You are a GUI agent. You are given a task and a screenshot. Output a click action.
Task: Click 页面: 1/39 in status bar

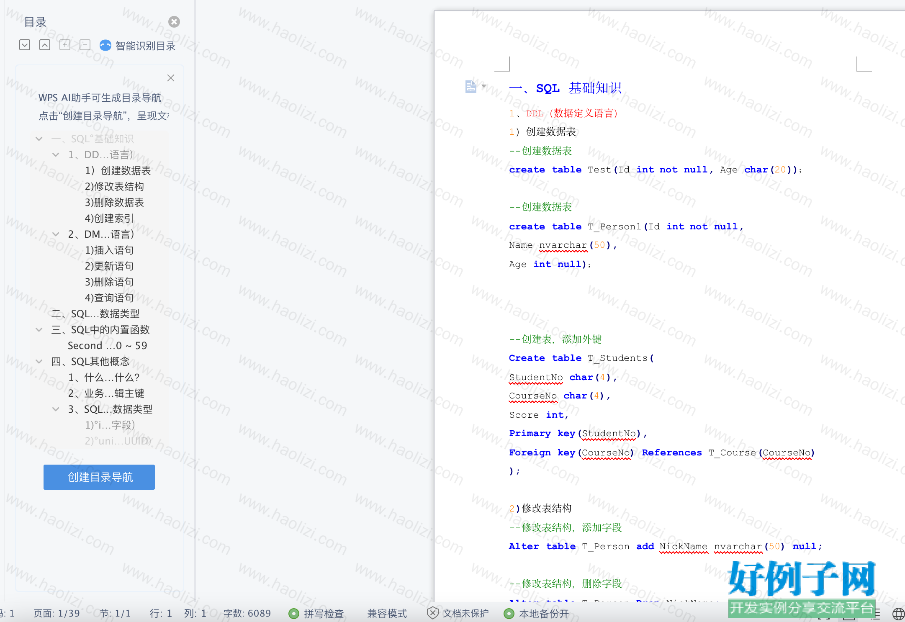[x=57, y=613]
